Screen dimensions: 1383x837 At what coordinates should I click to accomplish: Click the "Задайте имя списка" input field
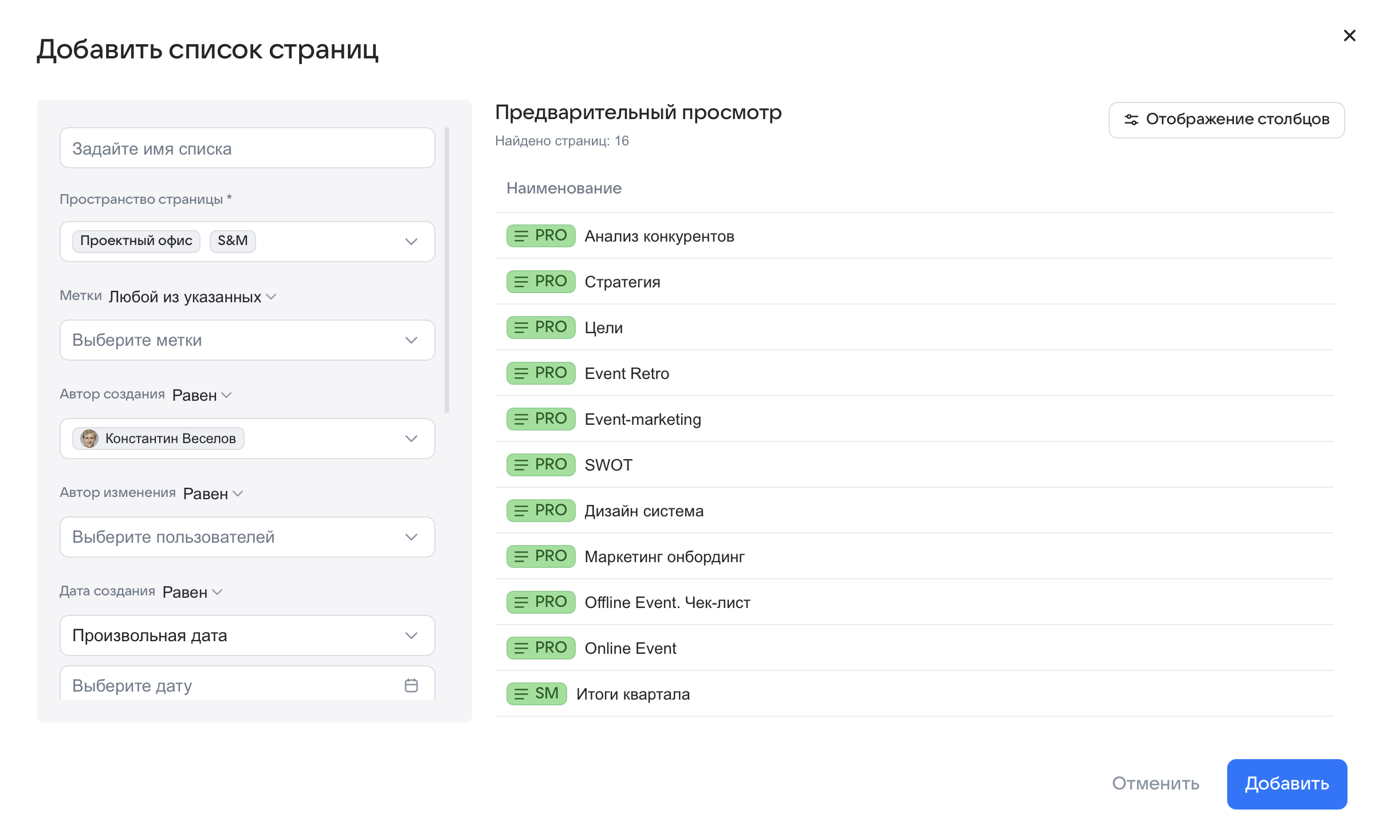(247, 148)
